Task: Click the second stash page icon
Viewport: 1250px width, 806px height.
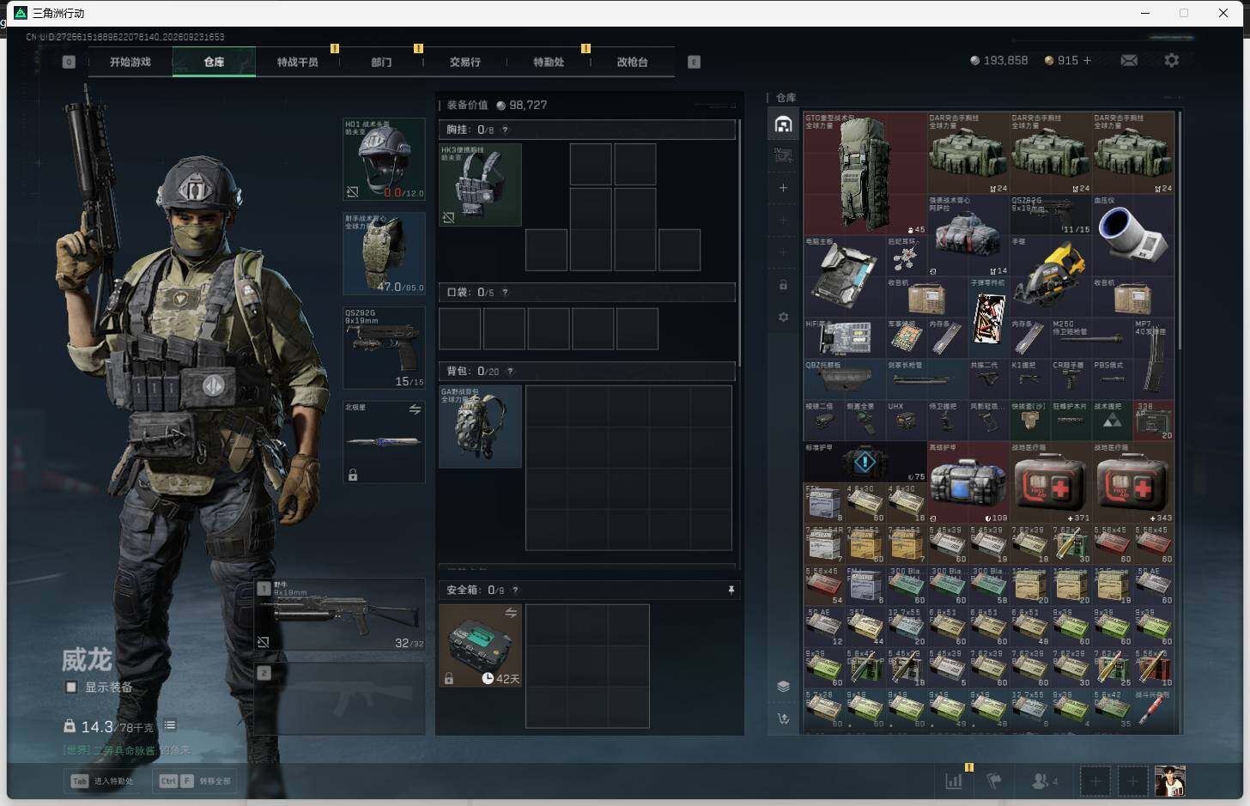Action: point(783,155)
